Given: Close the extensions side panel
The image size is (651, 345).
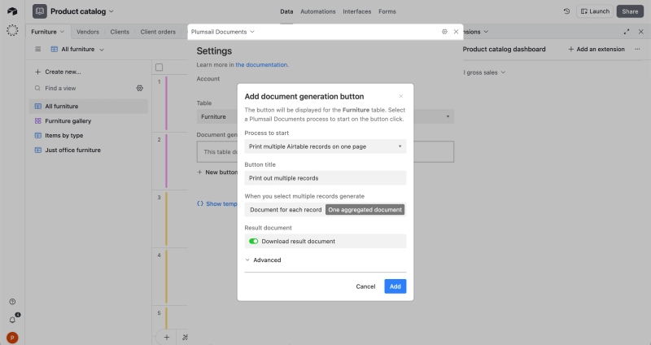Looking at the screenshot, I should click(x=641, y=32).
